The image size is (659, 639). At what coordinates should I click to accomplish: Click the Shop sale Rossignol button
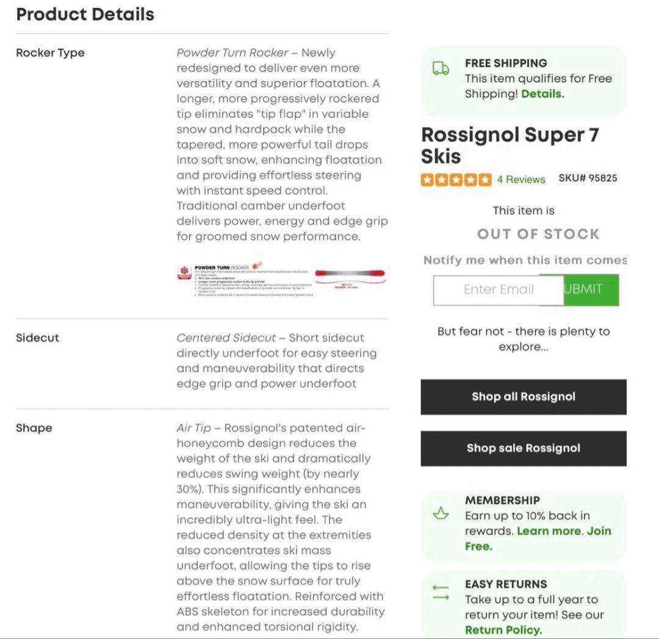[523, 448]
